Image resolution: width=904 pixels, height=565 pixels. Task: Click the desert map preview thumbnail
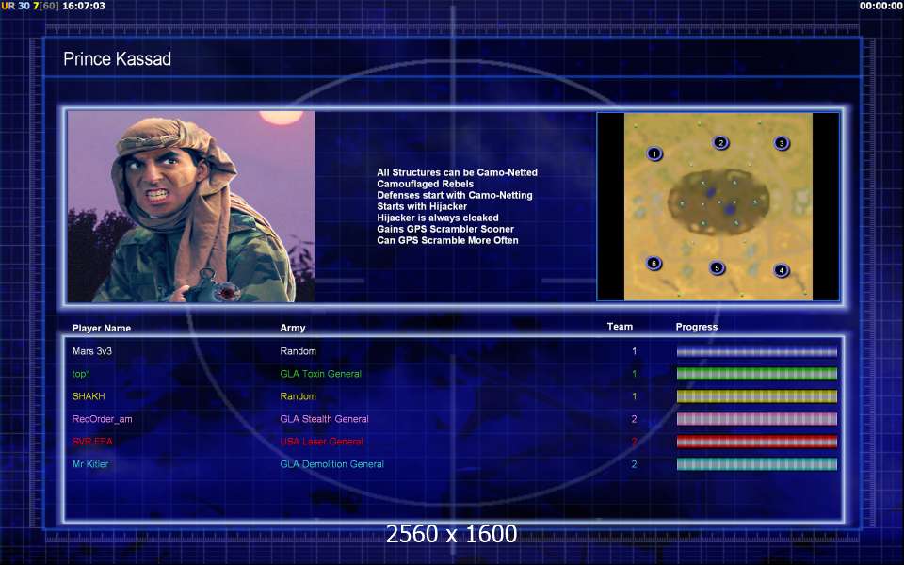[x=718, y=206]
